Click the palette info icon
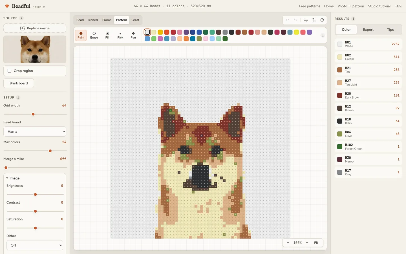Viewport: 406px width, 254px height. click(323, 35)
